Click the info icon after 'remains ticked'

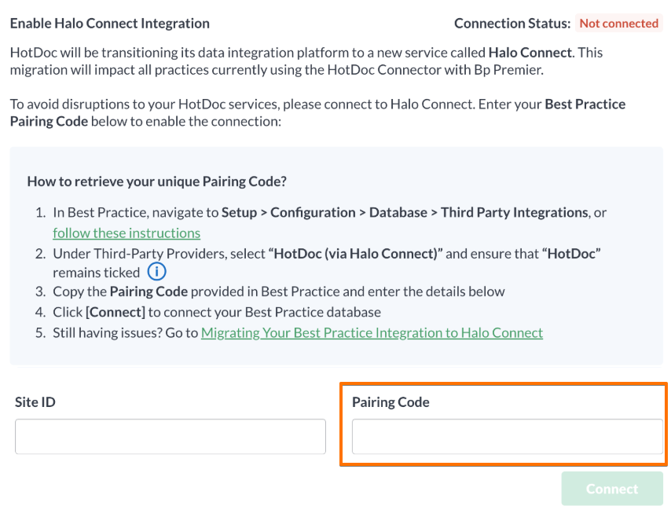pos(156,271)
